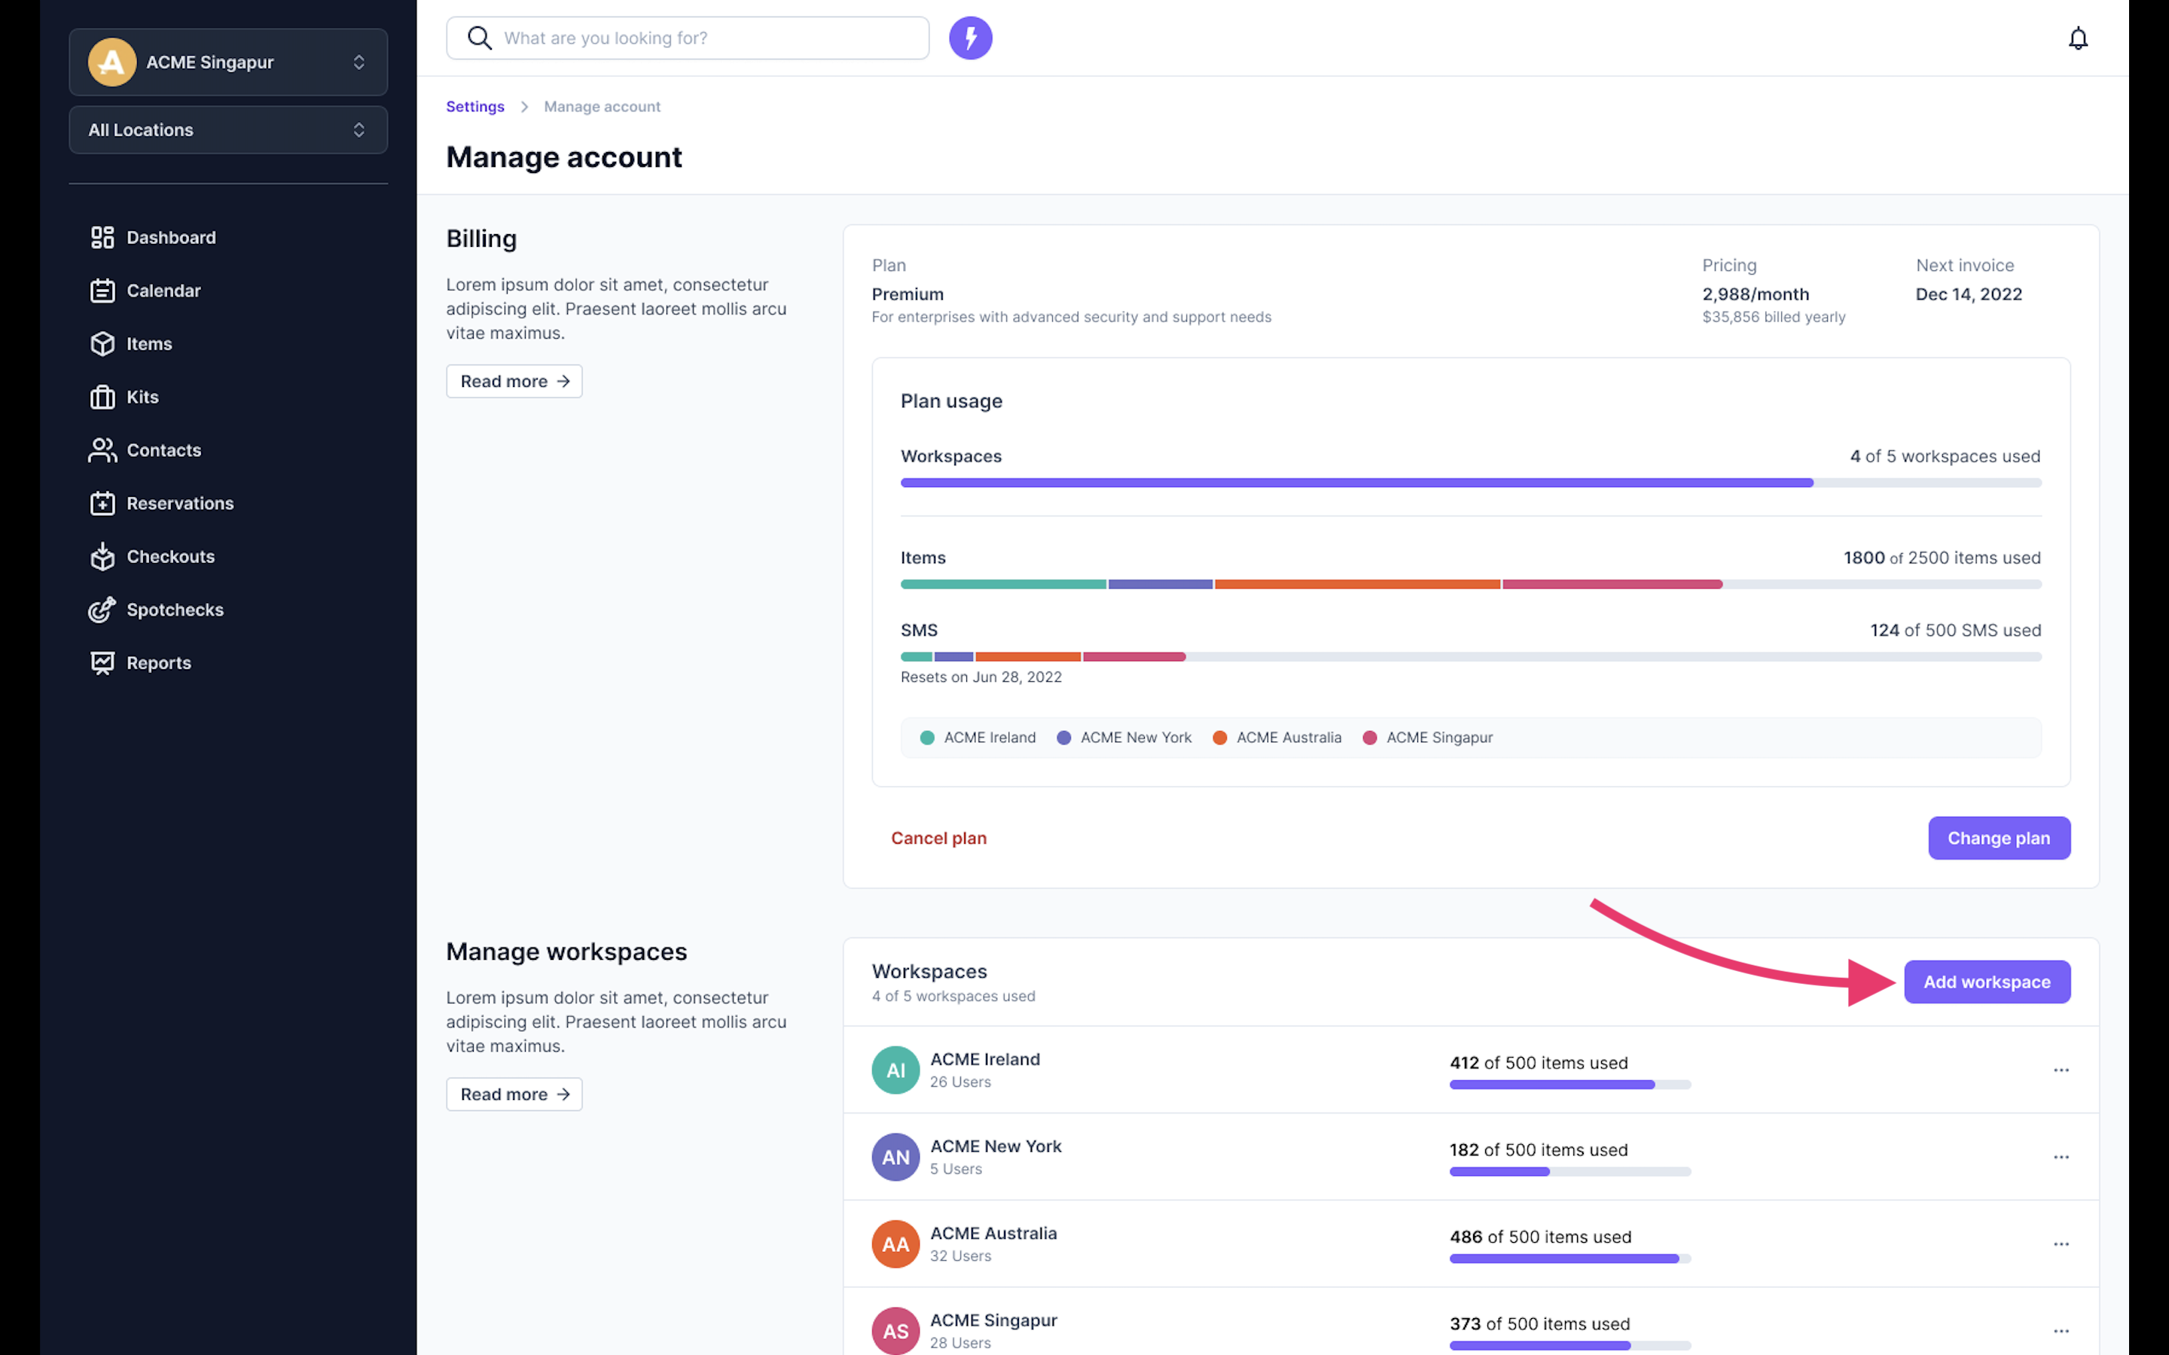Image resolution: width=2169 pixels, height=1355 pixels.
Task: Click the 'Kits' sidebar label
Action: click(x=142, y=397)
